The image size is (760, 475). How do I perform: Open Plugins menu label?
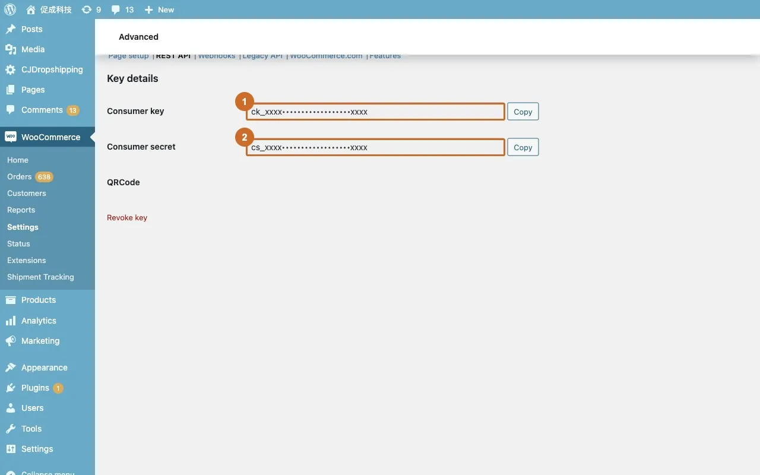click(x=35, y=388)
